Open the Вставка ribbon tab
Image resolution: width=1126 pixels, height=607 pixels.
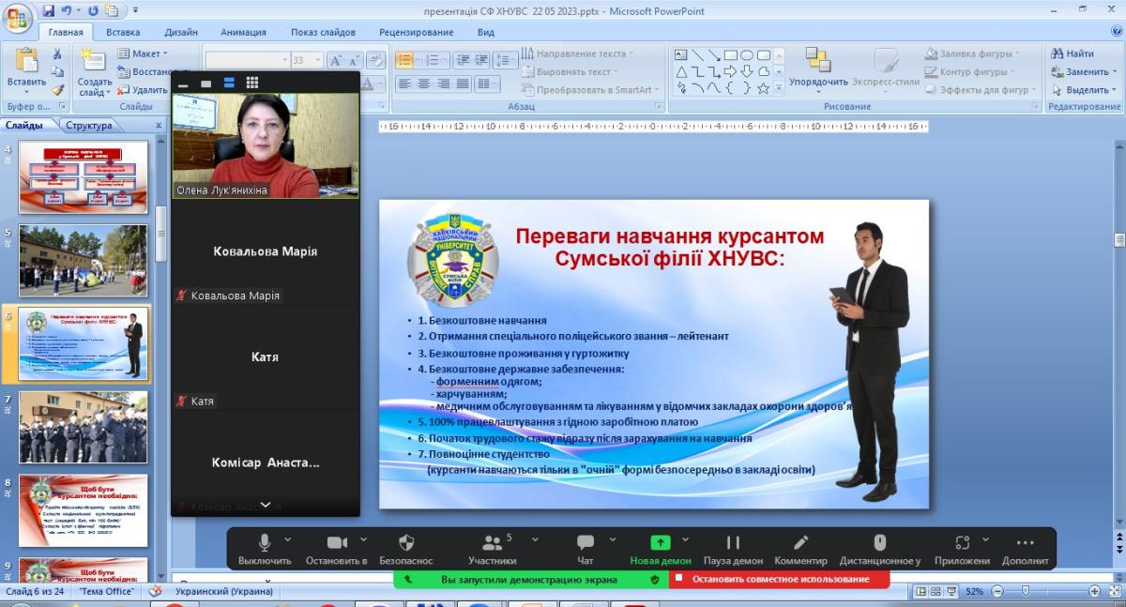coord(123,31)
